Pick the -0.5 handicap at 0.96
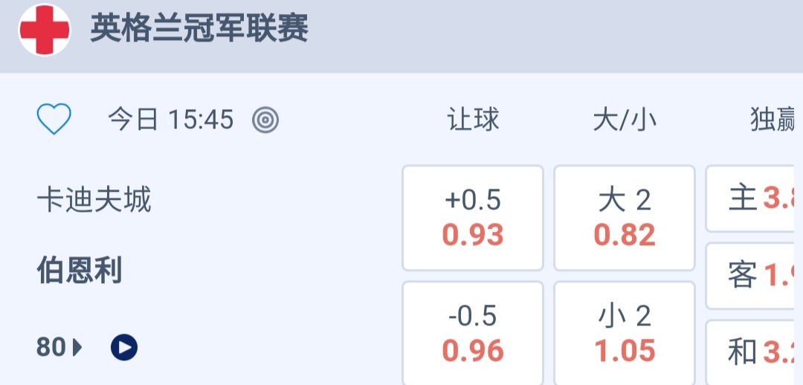The image size is (803, 385). point(473,333)
